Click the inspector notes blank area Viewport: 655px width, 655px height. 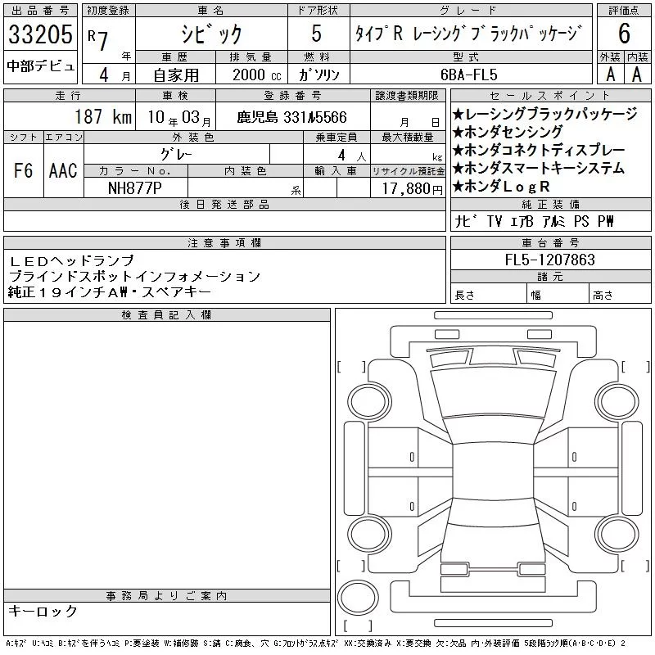(167, 455)
